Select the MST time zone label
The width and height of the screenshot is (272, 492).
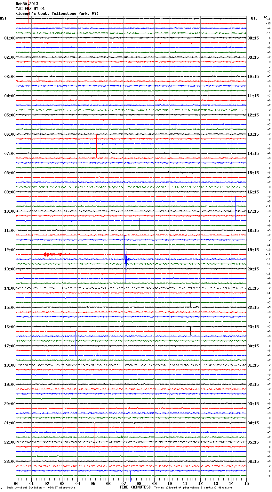coord(3,18)
